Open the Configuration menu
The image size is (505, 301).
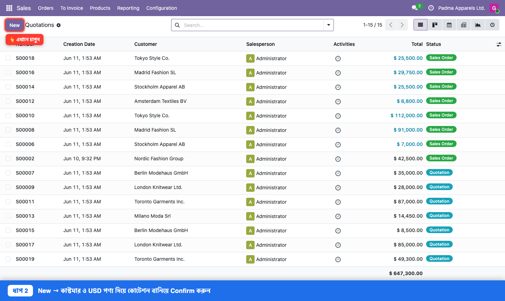[x=161, y=8]
